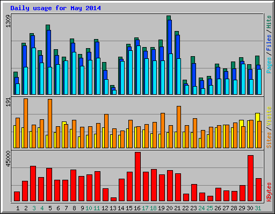Select day 31 weekend label
Screen dimensions: 275x214
point(258,208)
